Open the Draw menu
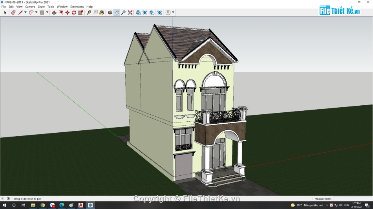The image size is (373, 209). pos(41,7)
